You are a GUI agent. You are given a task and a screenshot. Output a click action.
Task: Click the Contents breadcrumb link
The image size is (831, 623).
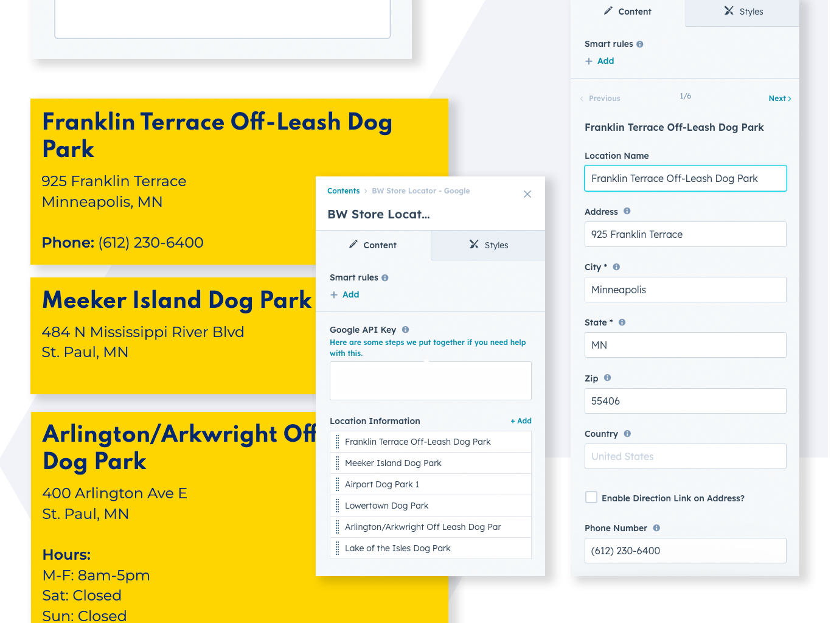click(x=343, y=190)
